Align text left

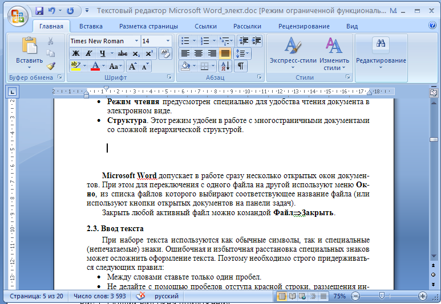tap(185, 54)
